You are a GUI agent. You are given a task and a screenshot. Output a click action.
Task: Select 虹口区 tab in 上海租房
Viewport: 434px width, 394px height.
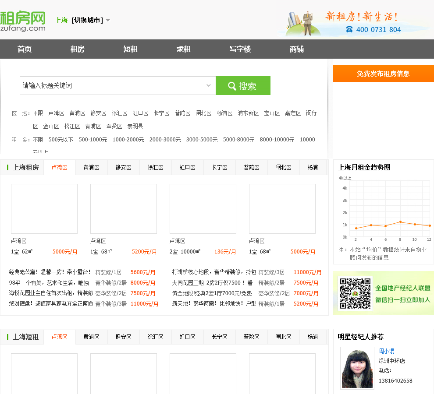coord(187,167)
